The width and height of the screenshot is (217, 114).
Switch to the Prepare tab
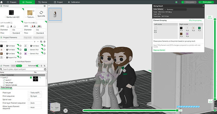(12, 2)
